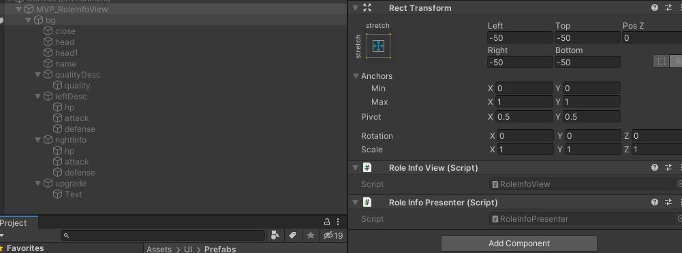Open Rect Transform presets icon
The image size is (682, 253).
click(668, 7)
